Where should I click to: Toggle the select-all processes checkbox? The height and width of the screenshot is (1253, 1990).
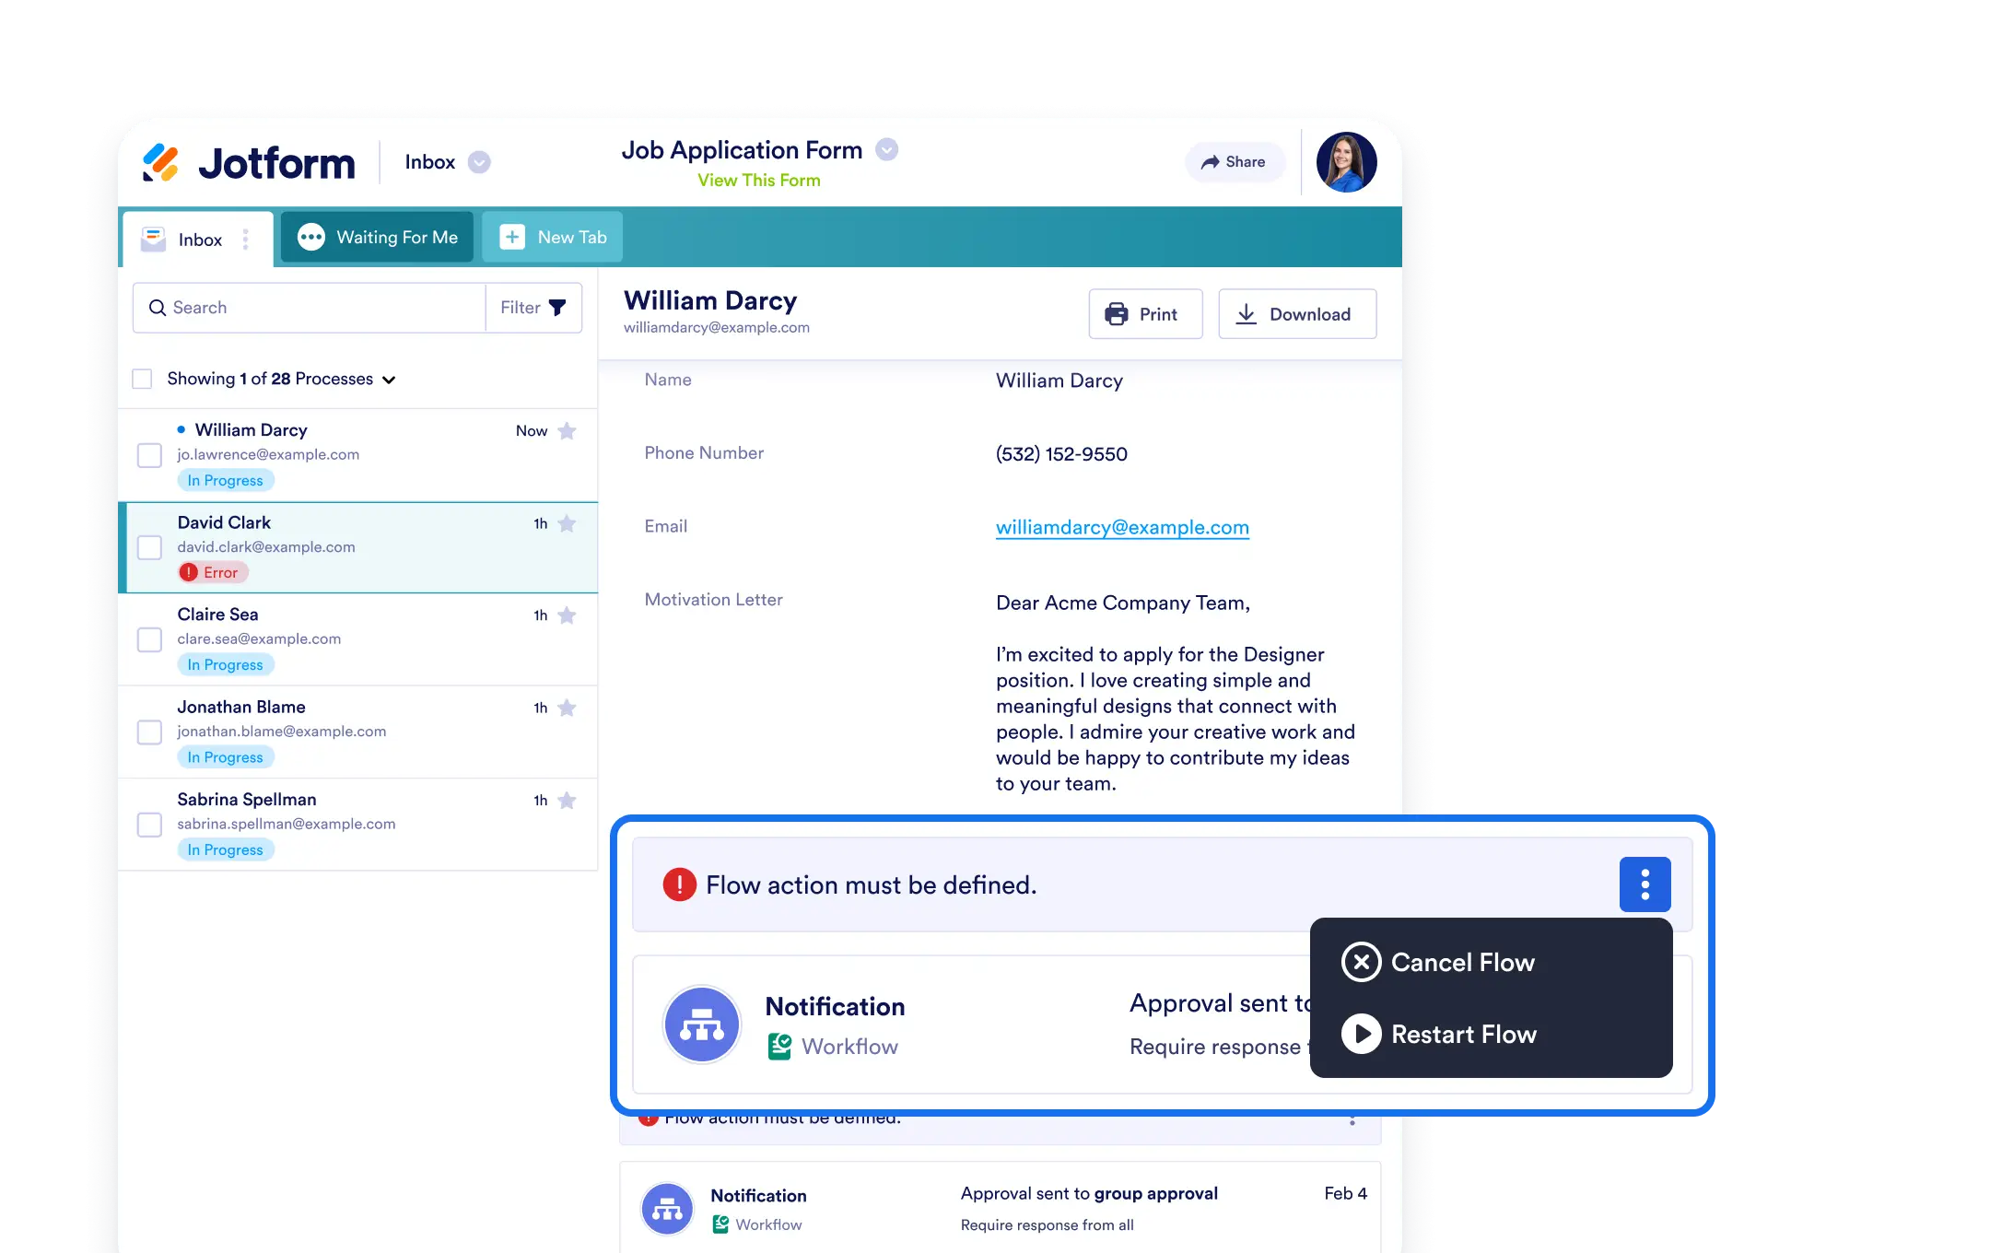coord(142,379)
